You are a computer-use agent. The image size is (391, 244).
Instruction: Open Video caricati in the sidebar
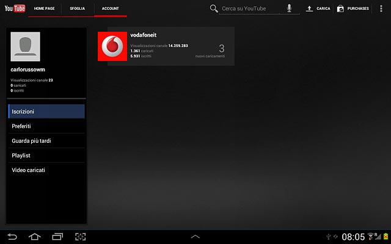pos(46,170)
